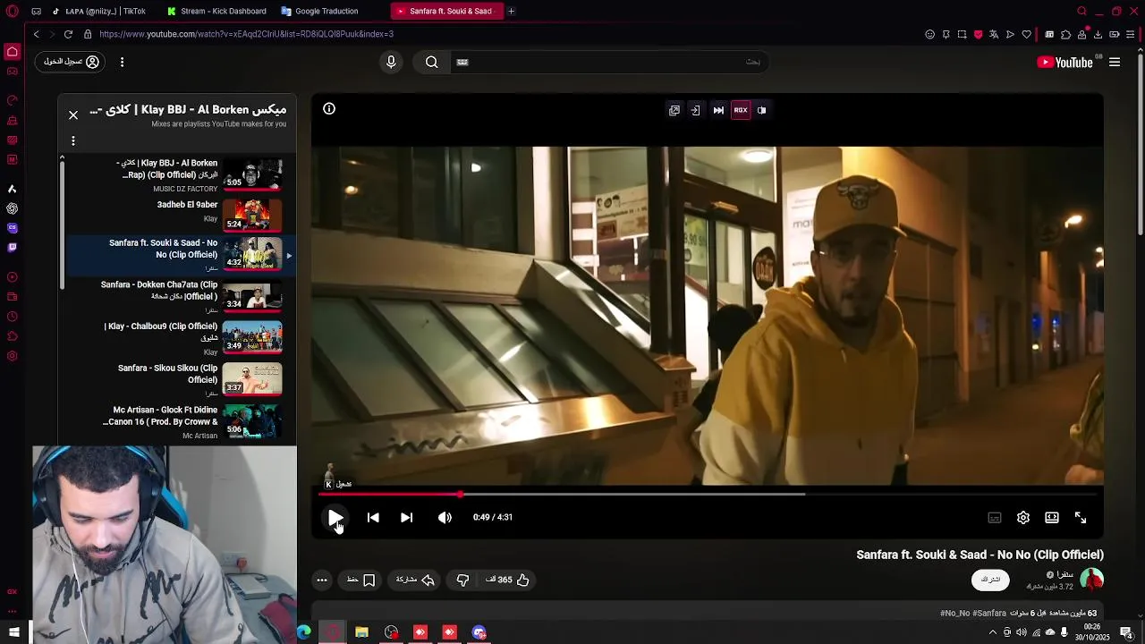Select the Sanfara ft. Souki & Saad tab
This screenshot has width=1145, height=644.
[x=445, y=11]
